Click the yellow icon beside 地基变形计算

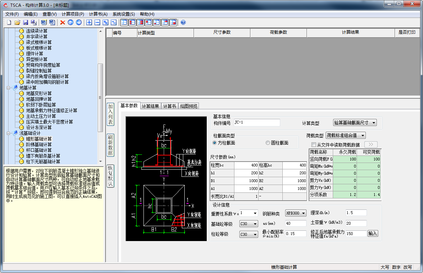pyautogui.click(x=22, y=93)
